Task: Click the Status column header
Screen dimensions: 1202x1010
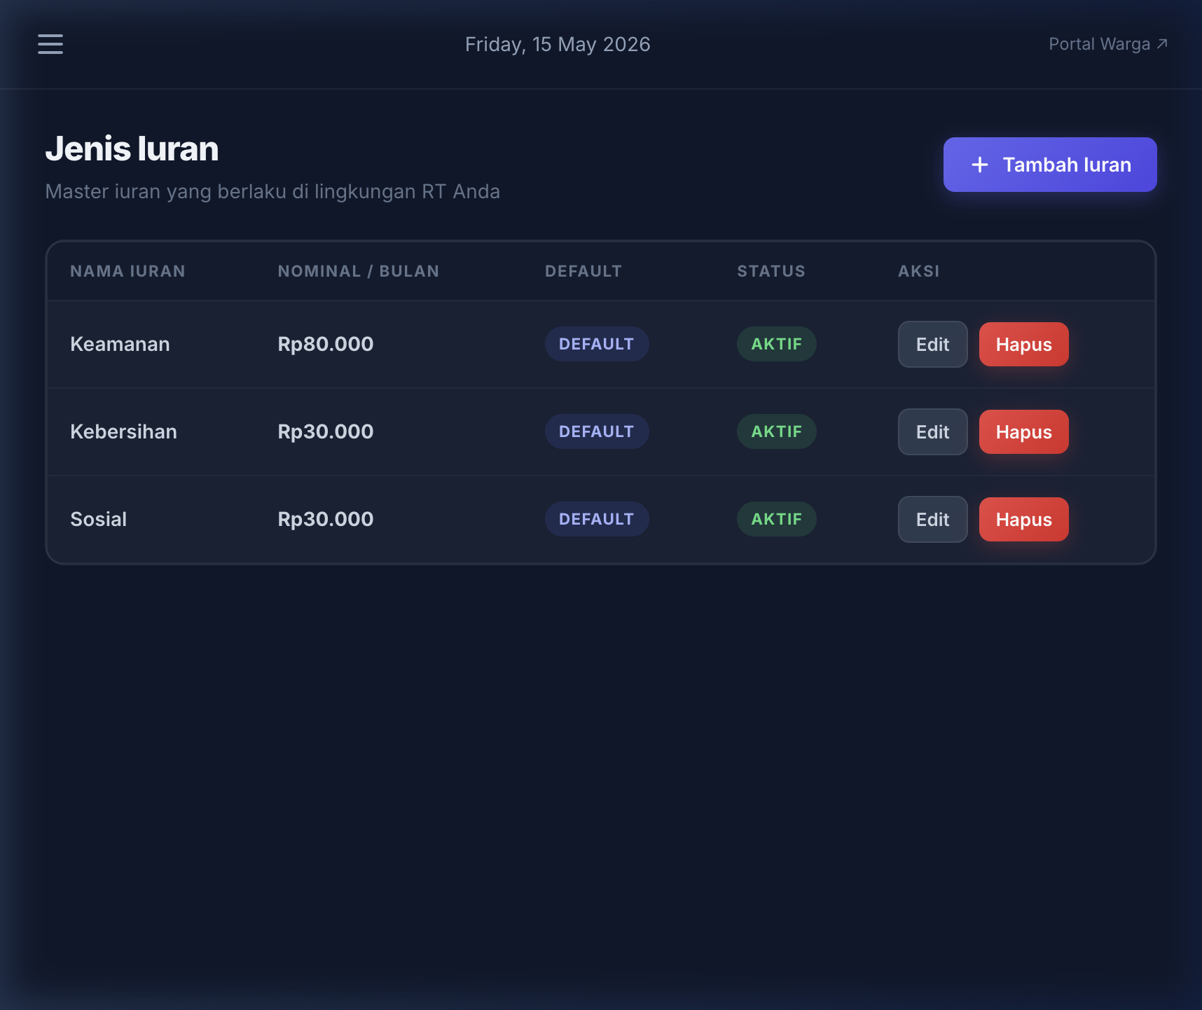Action: (771, 271)
